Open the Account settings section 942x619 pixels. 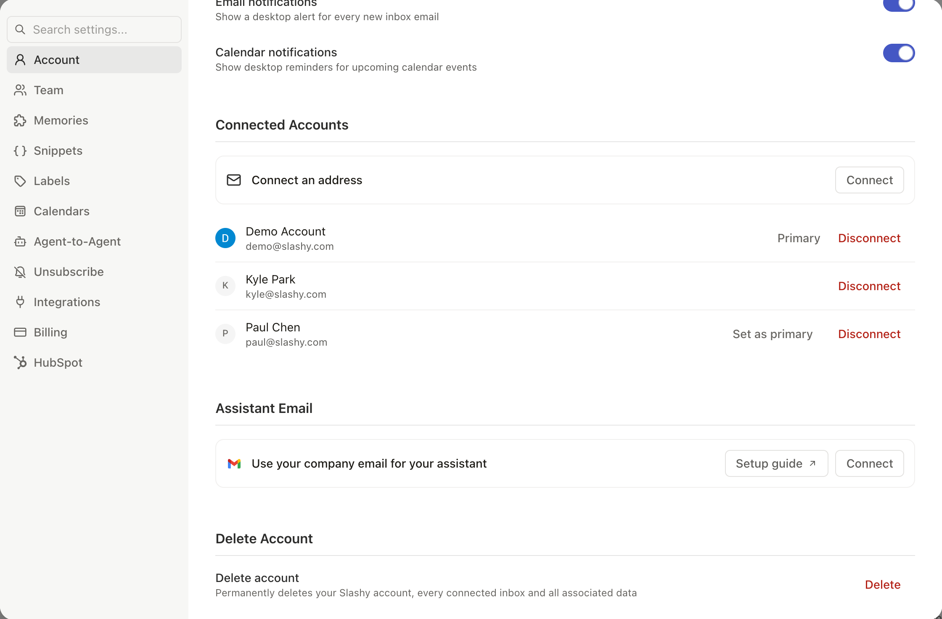coord(94,60)
